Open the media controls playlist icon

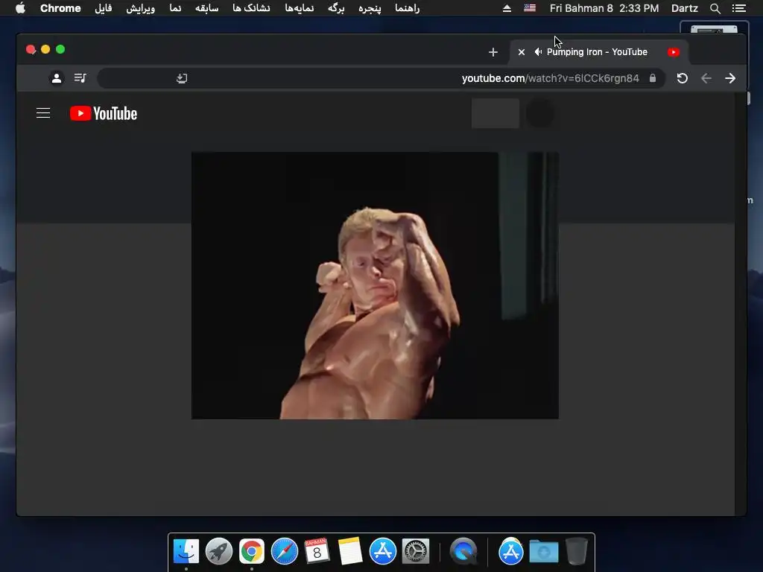click(x=80, y=77)
